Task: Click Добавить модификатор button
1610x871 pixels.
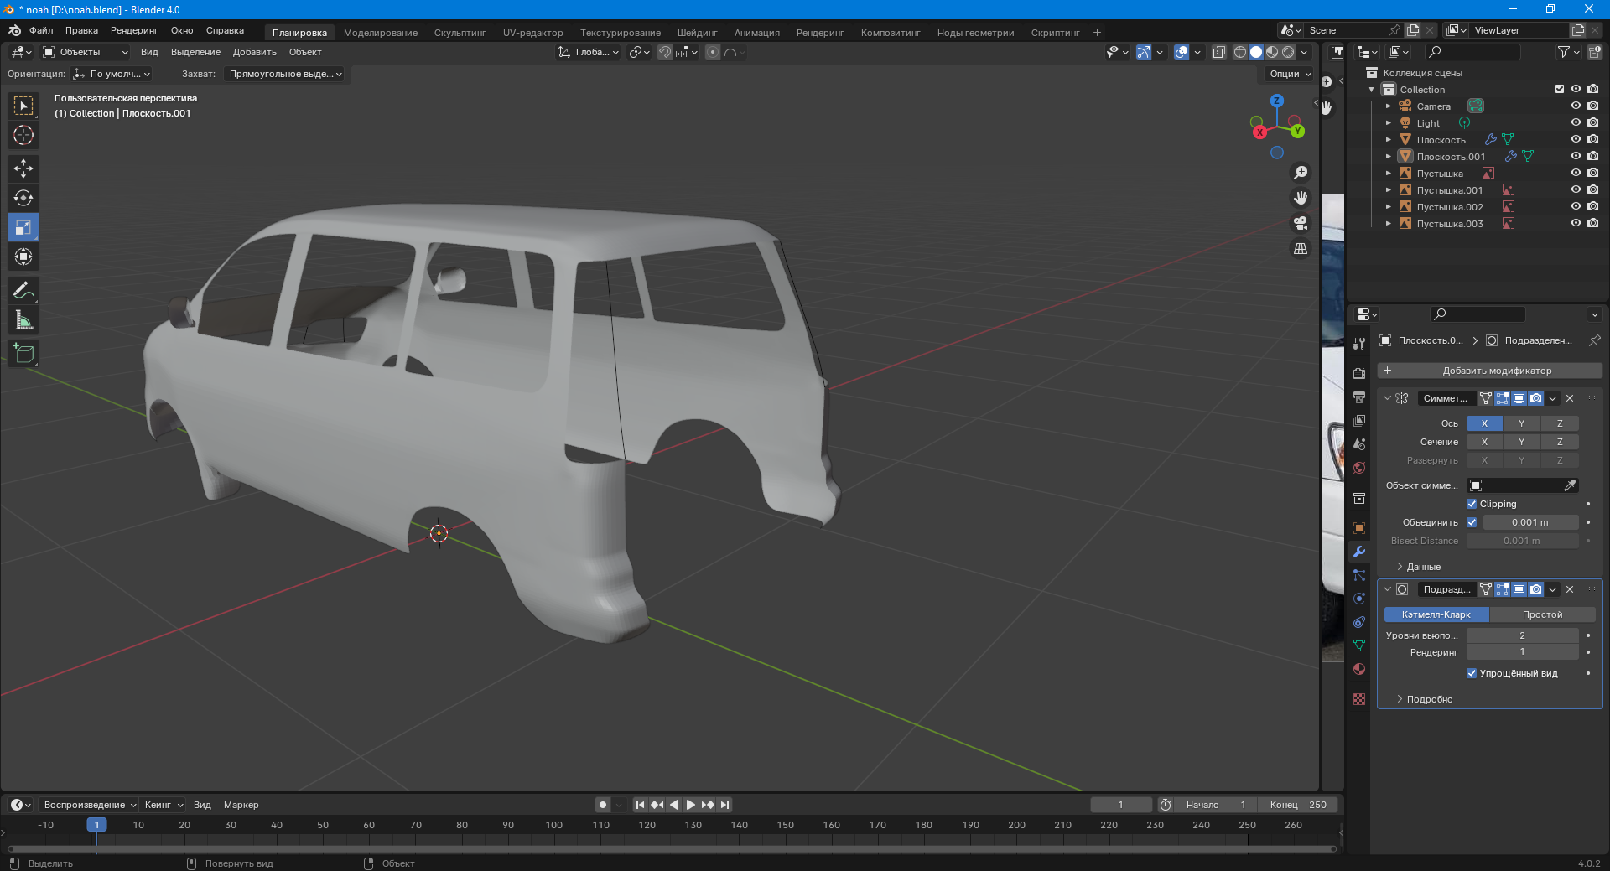Action: [1490, 371]
